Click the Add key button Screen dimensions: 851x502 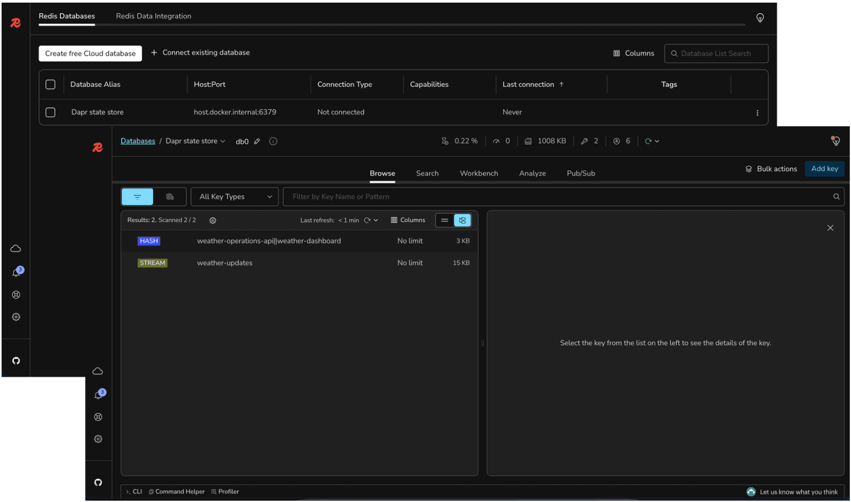(825, 169)
